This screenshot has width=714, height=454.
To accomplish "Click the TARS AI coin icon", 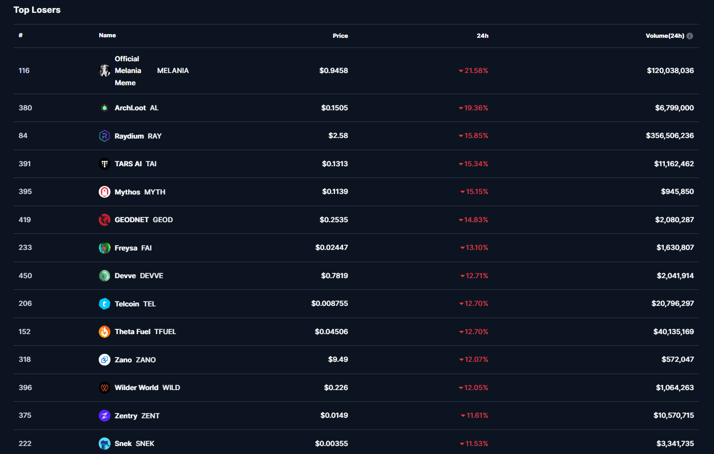I will coord(105,164).
